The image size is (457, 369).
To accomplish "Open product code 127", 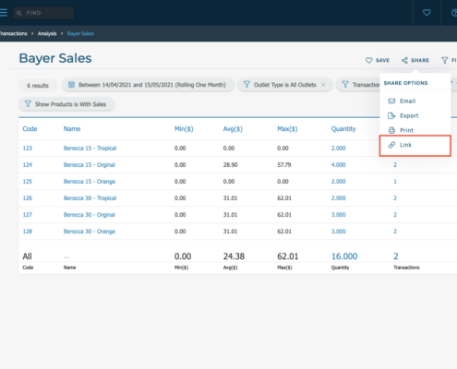I will (28, 215).
